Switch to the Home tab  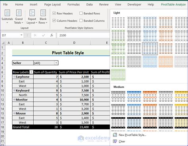click(x=19, y=4)
